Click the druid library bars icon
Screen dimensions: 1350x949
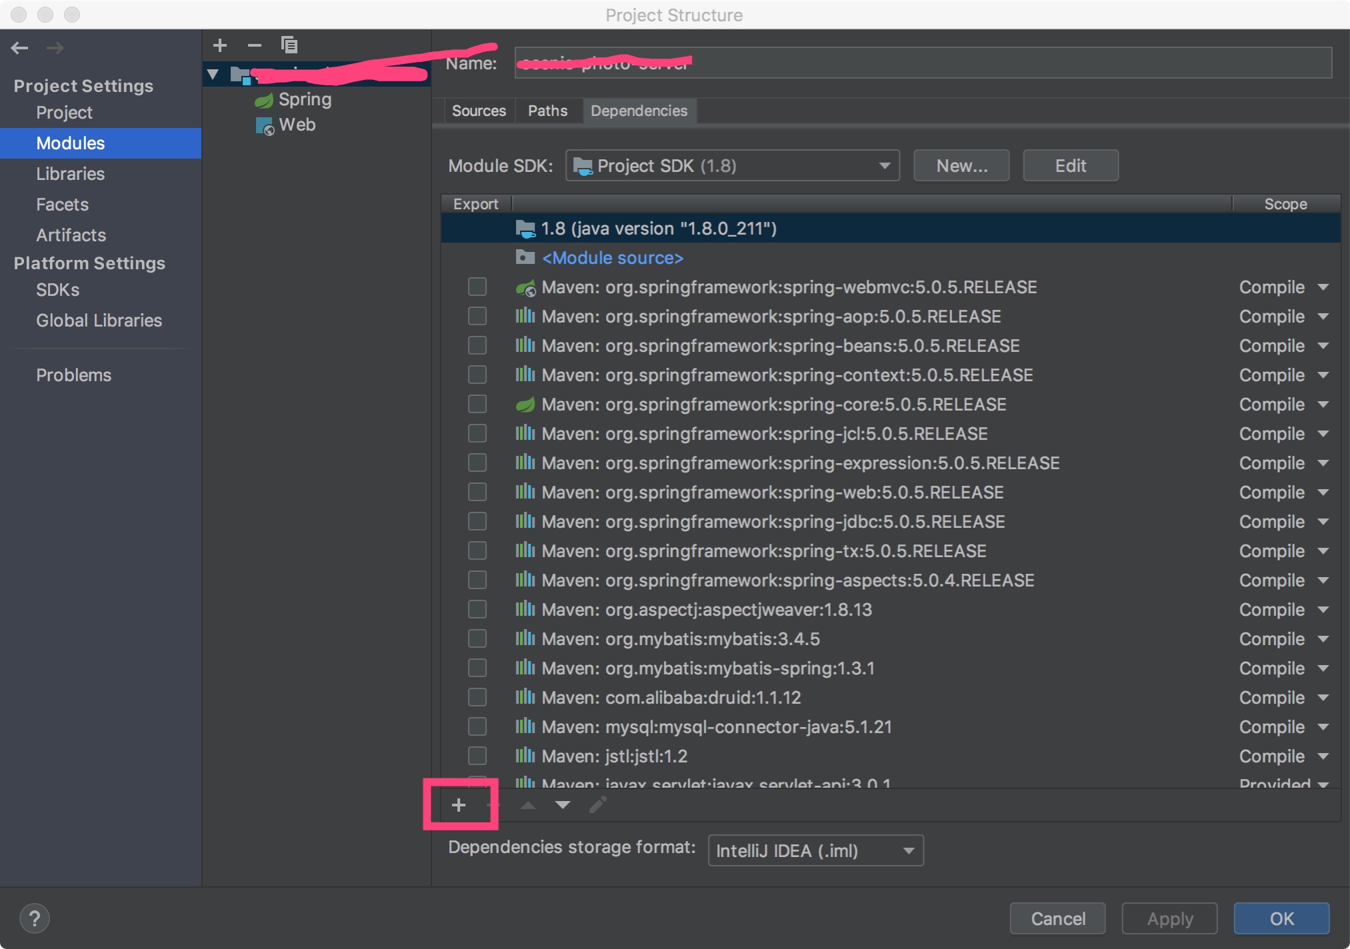click(x=525, y=697)
